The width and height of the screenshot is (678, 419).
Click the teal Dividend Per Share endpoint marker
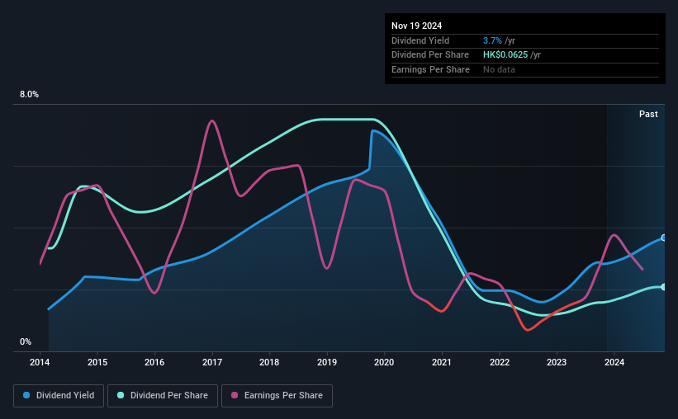click(x=664, y=287)
